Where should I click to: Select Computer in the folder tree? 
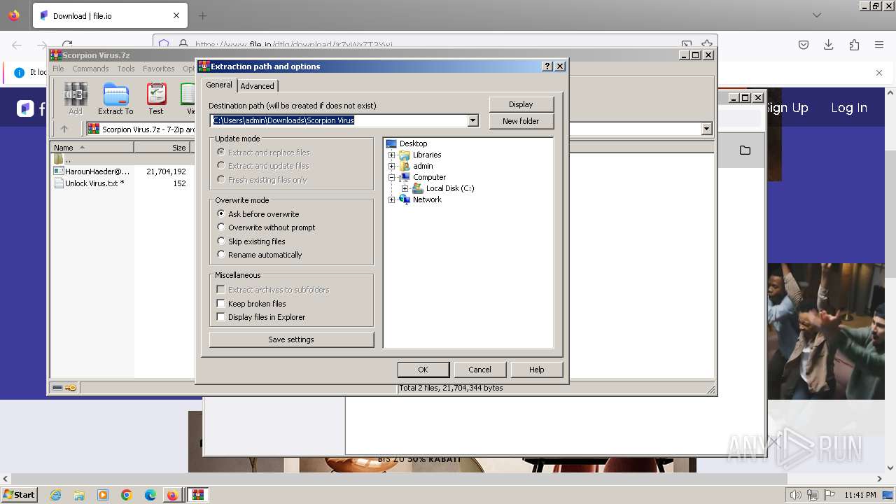429,177
